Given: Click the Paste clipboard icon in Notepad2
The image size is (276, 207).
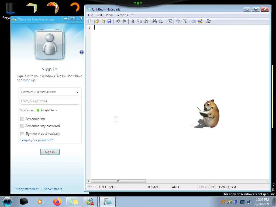Looking at the screenshot, I should pyautogui.click(x=146, y=21).
